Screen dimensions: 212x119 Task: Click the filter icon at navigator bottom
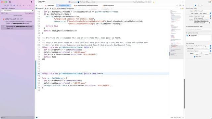(2, 118)
